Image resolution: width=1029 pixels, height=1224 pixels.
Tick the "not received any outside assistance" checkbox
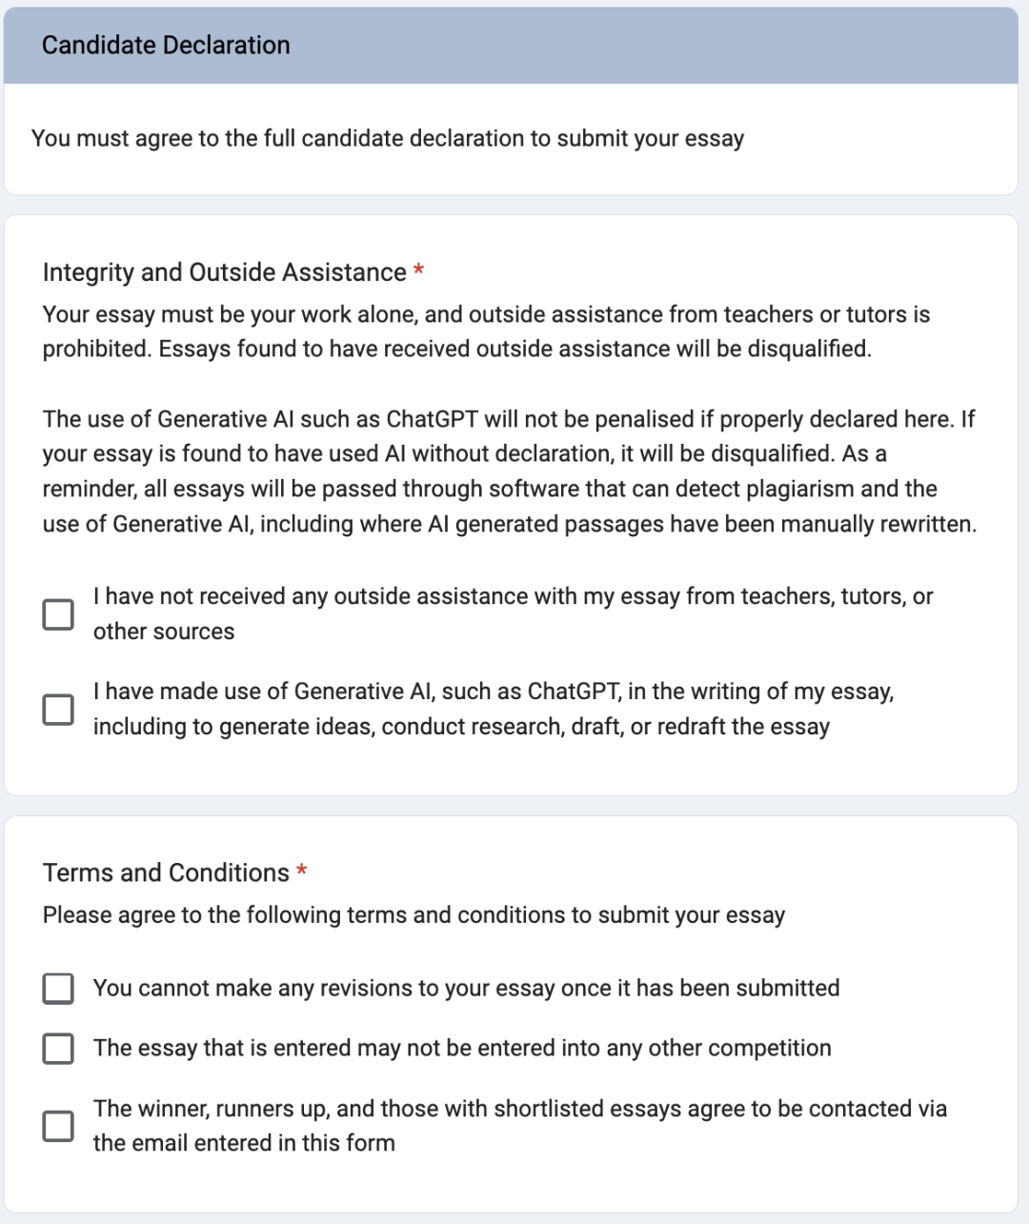[x=58, y=614]
